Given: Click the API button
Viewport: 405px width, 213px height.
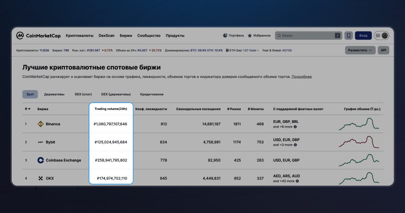Looking at the screenshot, I should [x=383, y=50].
